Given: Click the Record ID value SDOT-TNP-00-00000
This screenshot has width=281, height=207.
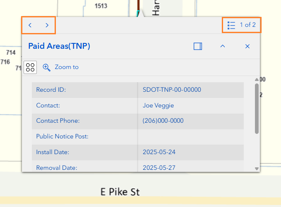Looking at the screenshot, I should point(172,90).
